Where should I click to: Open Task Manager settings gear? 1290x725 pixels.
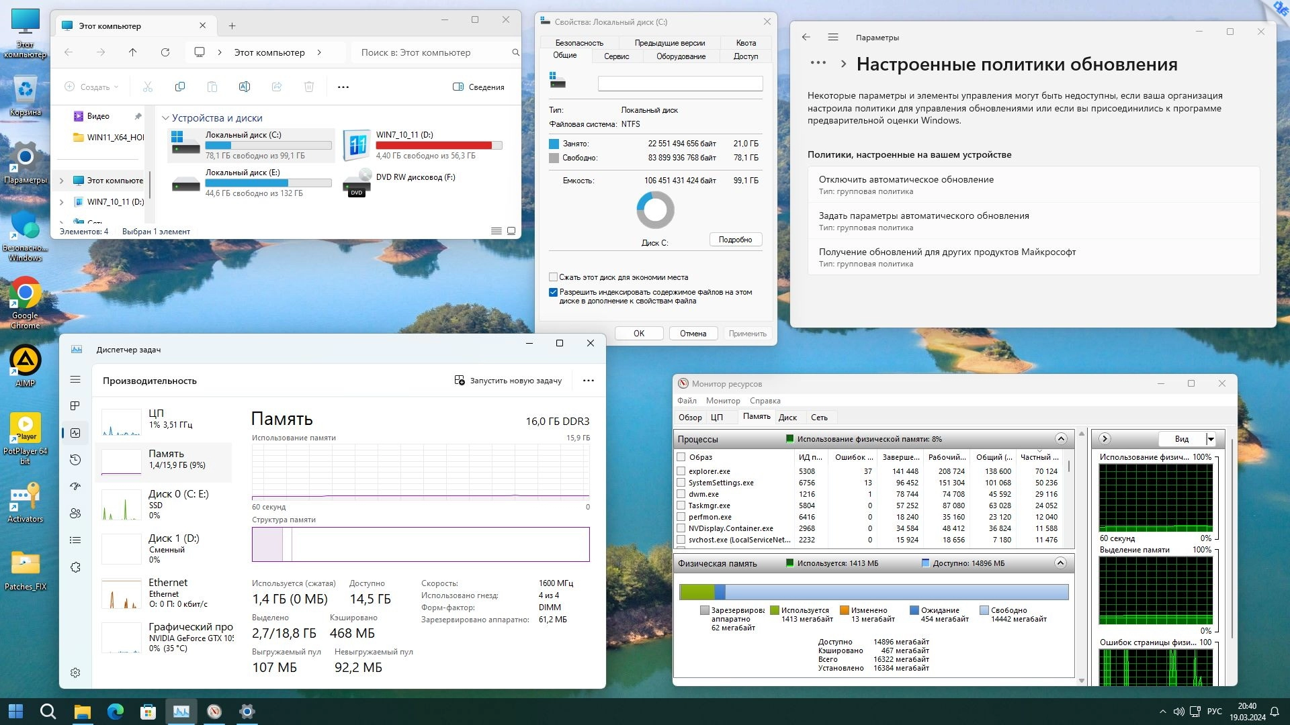pyautogui.click(x=75, y=673)
